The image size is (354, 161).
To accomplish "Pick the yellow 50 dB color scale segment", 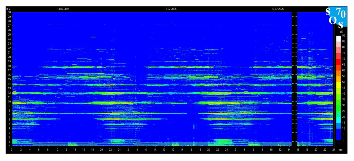I will [338, 85].
